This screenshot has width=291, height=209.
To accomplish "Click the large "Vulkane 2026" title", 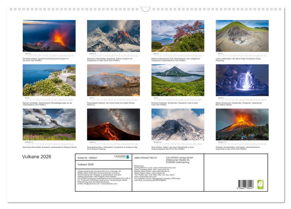I will coord(37,157).
